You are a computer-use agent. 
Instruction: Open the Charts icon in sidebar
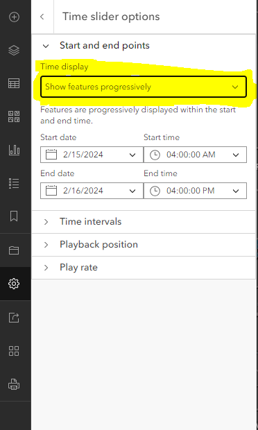click(14, 150)
